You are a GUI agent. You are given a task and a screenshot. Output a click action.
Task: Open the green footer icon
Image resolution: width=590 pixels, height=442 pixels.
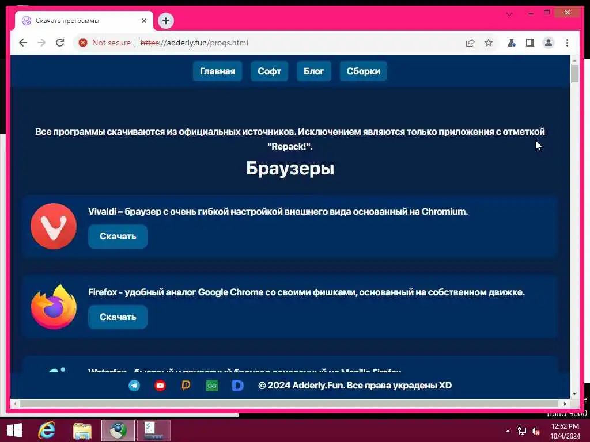point(212,386)
